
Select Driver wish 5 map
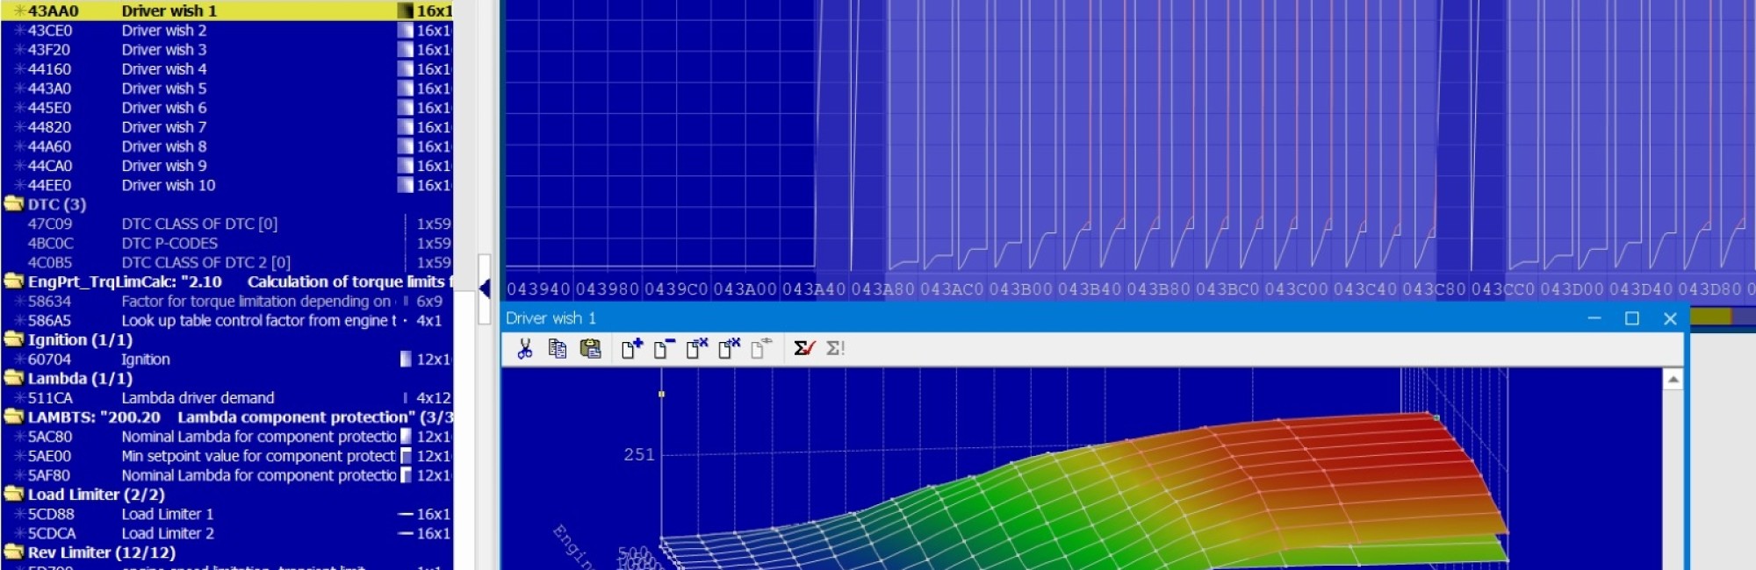pos(164,89)
